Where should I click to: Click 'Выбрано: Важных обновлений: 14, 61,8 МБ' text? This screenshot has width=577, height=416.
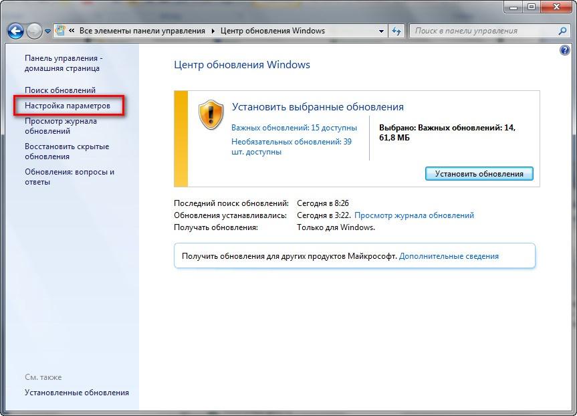pos(447,132)
